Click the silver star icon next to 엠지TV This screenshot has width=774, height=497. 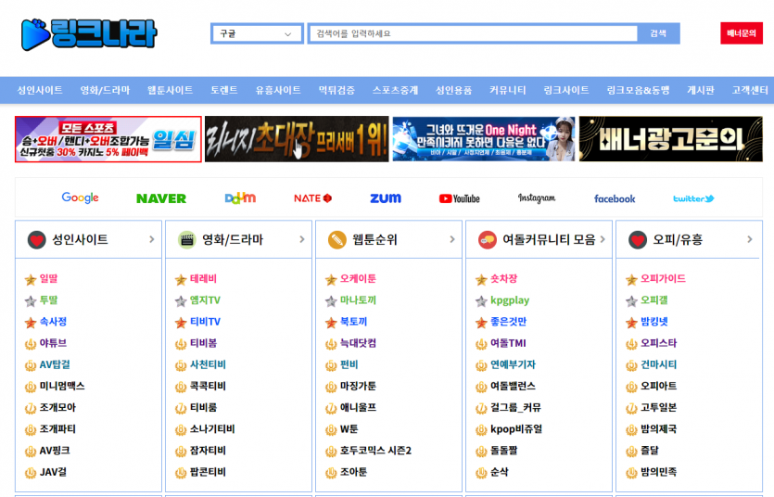click(181, 301)
